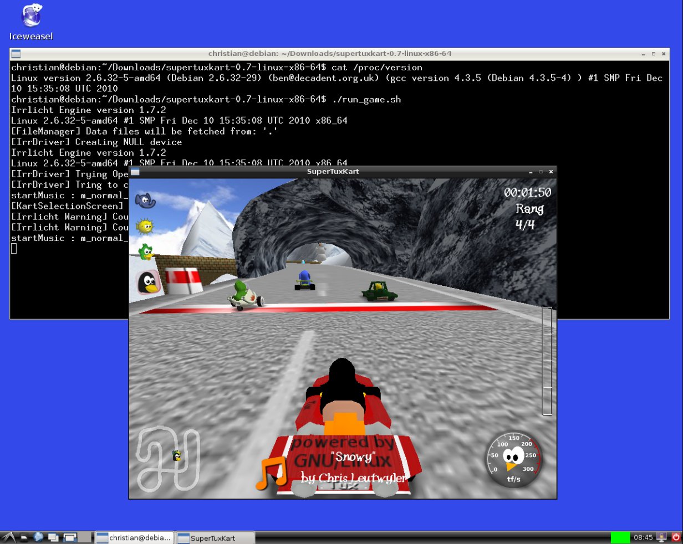This screenshot has width=683, height=544.
Task: Click the race timer 00:01:50
Action: (527, 192)
